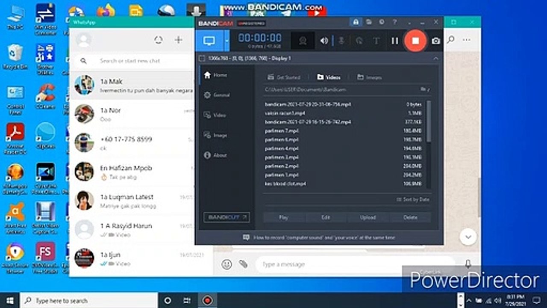The width and height of the screenshot is (547, 308).
Task: Open the Windows Start menu
Action: pyautogui.click(x=10, y=301)
